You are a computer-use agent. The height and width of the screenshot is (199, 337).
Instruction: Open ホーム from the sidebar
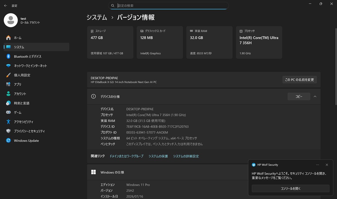tap(37, 38)
